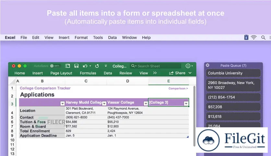Open the Vassar College filter dropdown
This screenshot has height=156, width=271.
[146, 103]
